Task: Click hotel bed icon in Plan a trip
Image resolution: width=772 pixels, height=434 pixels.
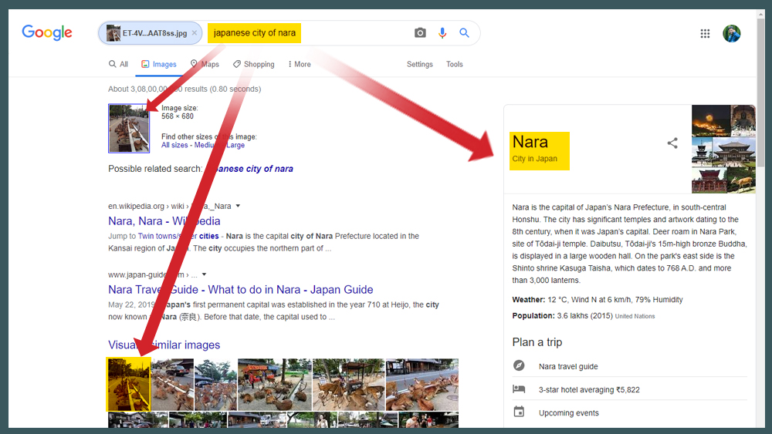Action: coord(519,389)
